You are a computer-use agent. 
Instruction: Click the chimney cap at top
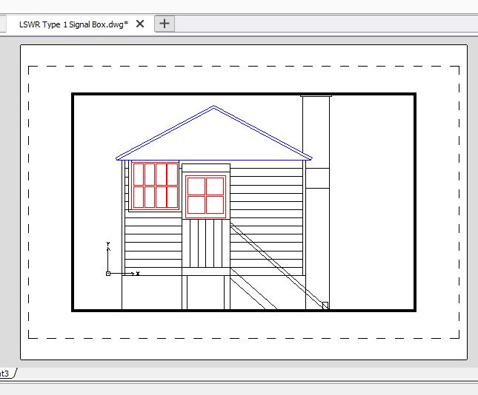[x=316, y=95]
